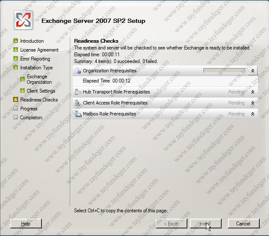Image resolution: width=269 pixels, height=236 pixels.
Task: Click the Summary: 4 item(s) line
Action: pyautogui.click(x=116, y=61)
